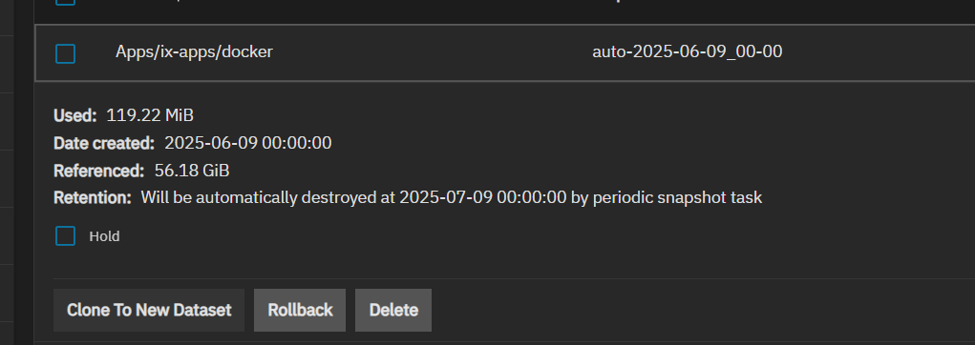Click the Date created 2025-06-09 00:00:00 value
The image size is (975, 345).
click(248, 143)
